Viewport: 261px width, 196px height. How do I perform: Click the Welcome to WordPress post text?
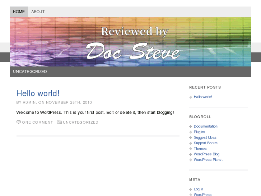(x=95, y=113)
